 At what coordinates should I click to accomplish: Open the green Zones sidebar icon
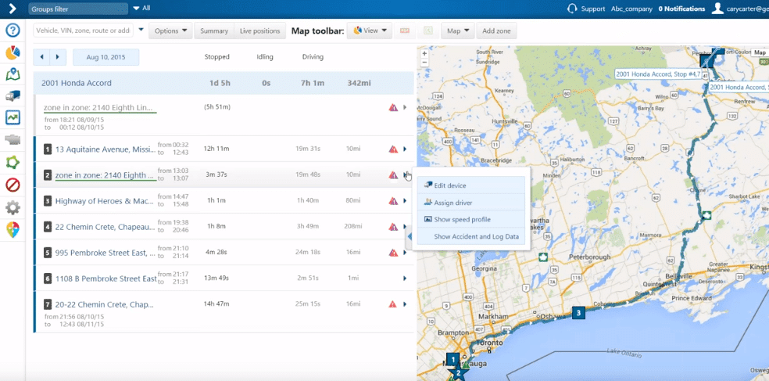point(13,163)
